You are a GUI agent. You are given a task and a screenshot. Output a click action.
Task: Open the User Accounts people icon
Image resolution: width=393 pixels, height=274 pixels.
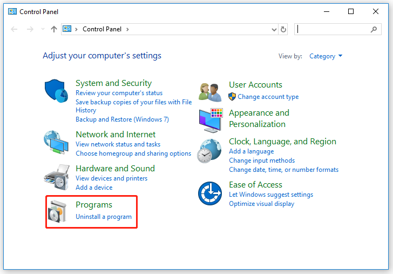coord(210,92)
